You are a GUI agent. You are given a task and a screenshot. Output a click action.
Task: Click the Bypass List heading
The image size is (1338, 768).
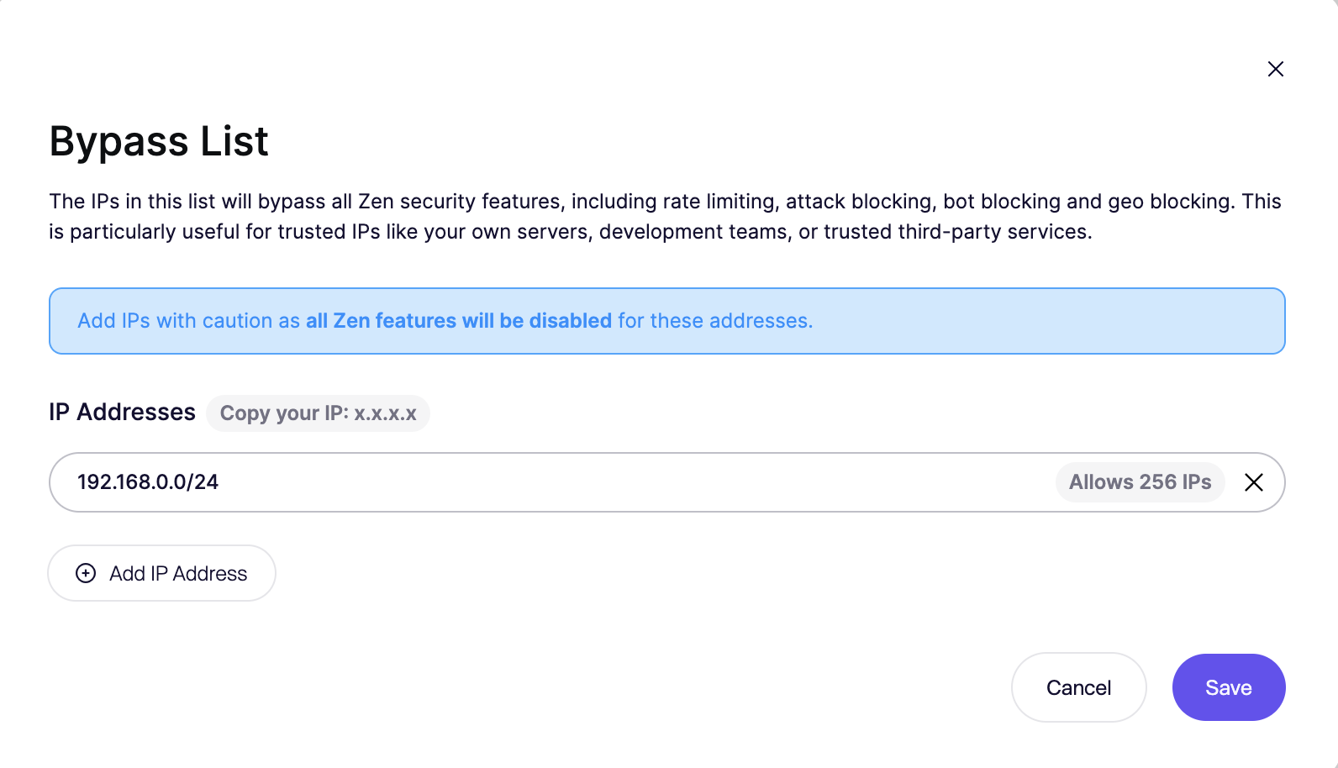point(159,141)
